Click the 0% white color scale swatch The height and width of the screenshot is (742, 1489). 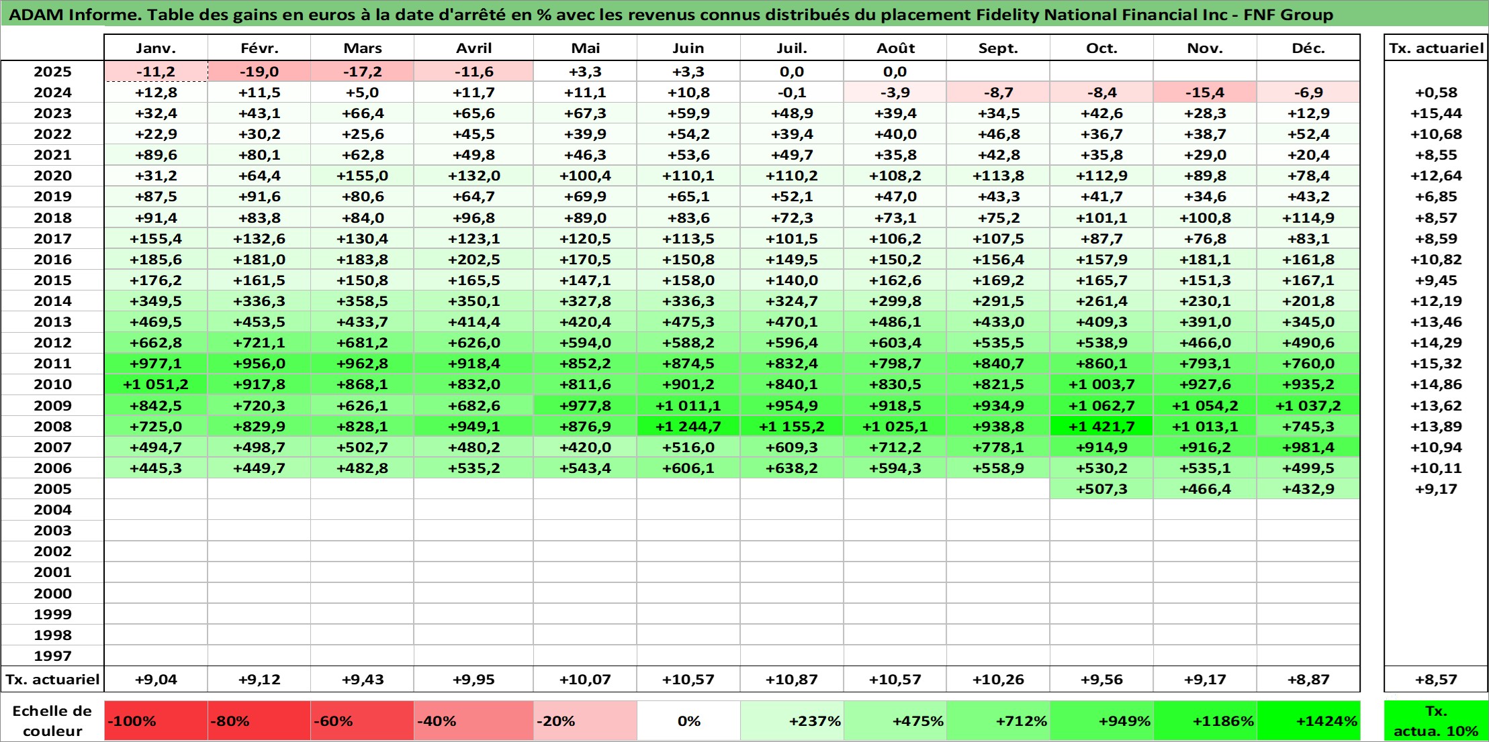tap(688, 721)
